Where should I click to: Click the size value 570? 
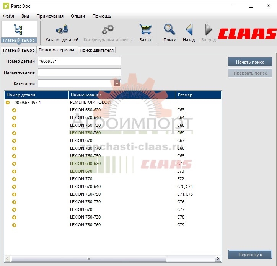pos(181,171)
